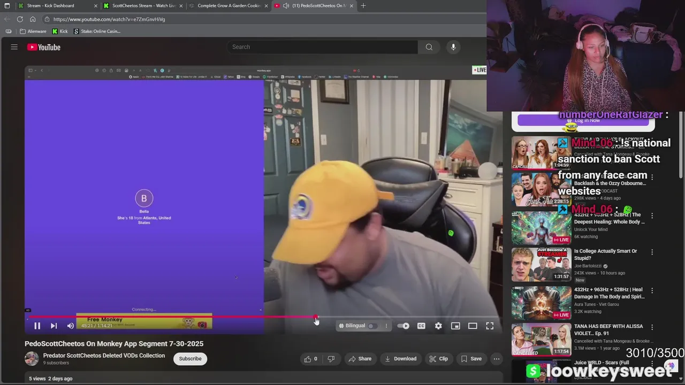Click the URL address bar
Screen dimensions: 685x385
click(x=262, y=19)
